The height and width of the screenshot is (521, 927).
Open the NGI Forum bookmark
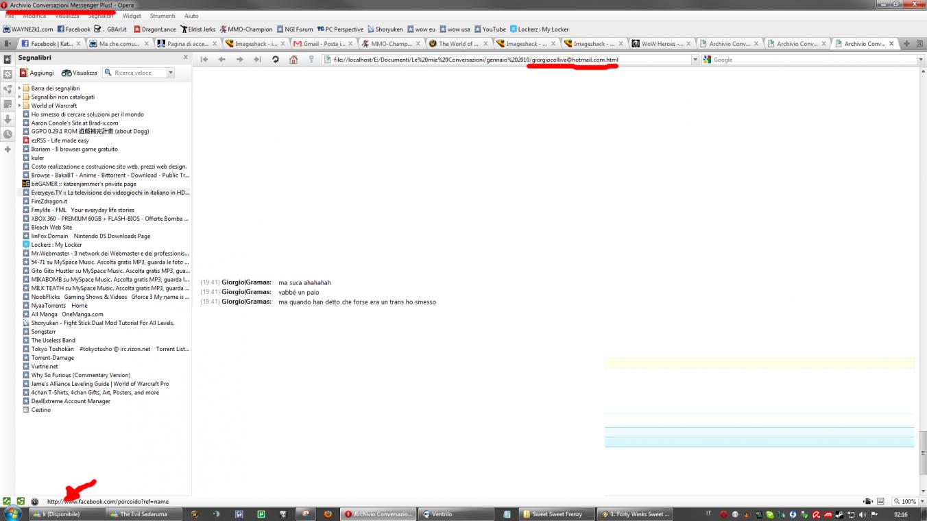[x=295, y=29]
